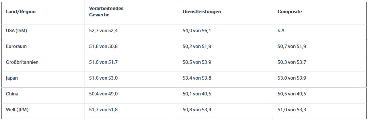Click Japan composite value 53,0 von 53,9
This screenshot has width=369, height=121.
tap(292, 78)
